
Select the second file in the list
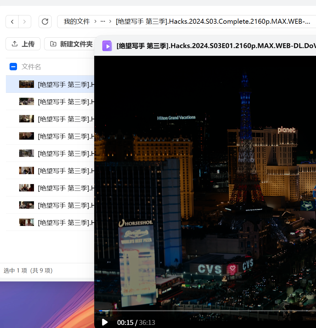[x=66, y=101]
